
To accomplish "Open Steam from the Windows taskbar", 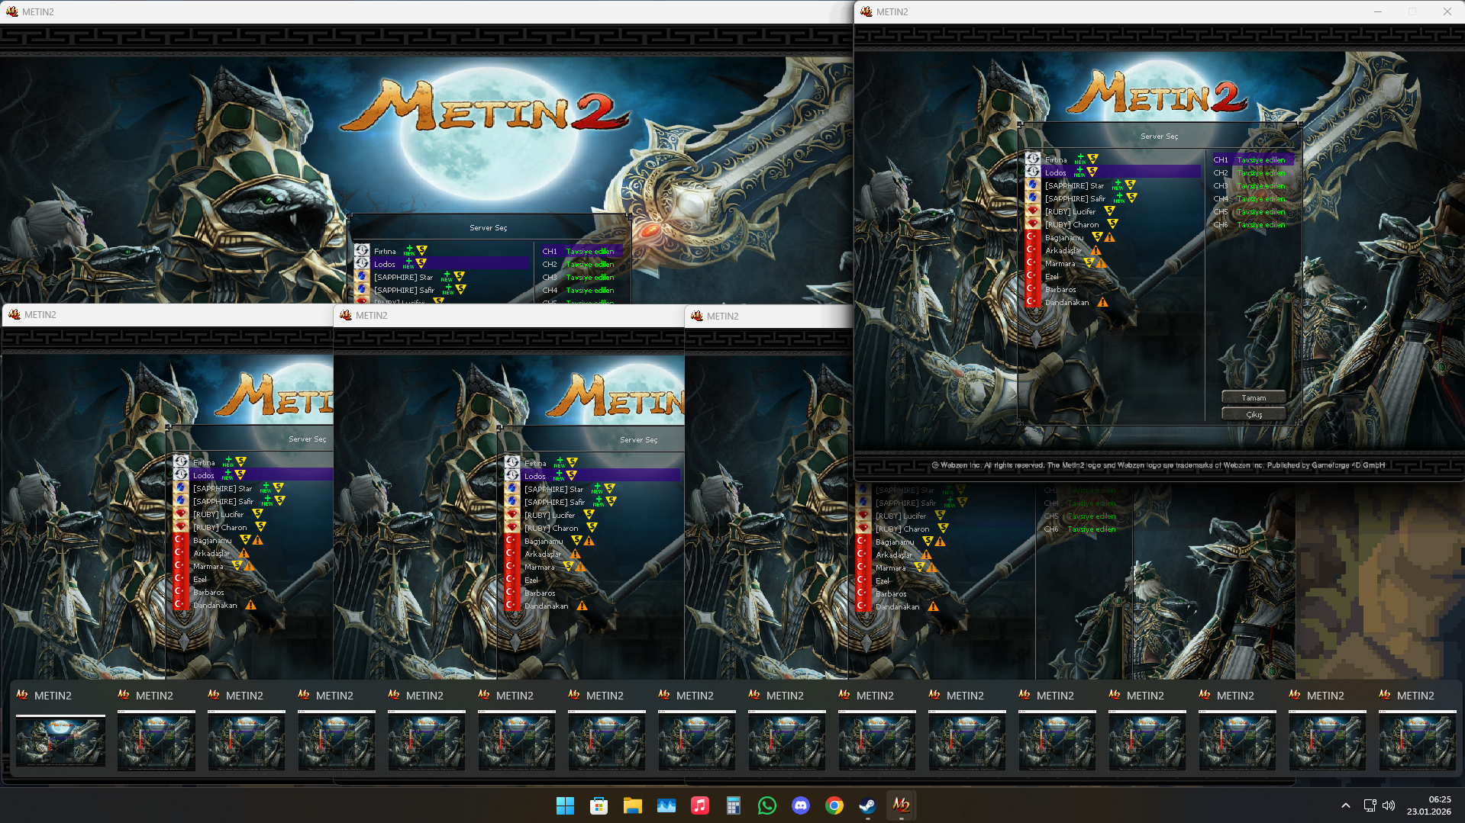I will click(867, 805).
